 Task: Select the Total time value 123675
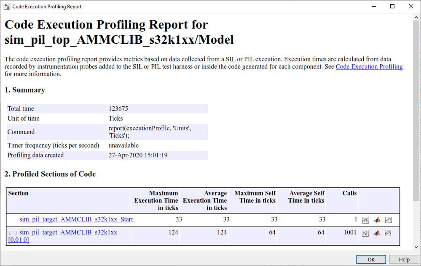point(118,109)
